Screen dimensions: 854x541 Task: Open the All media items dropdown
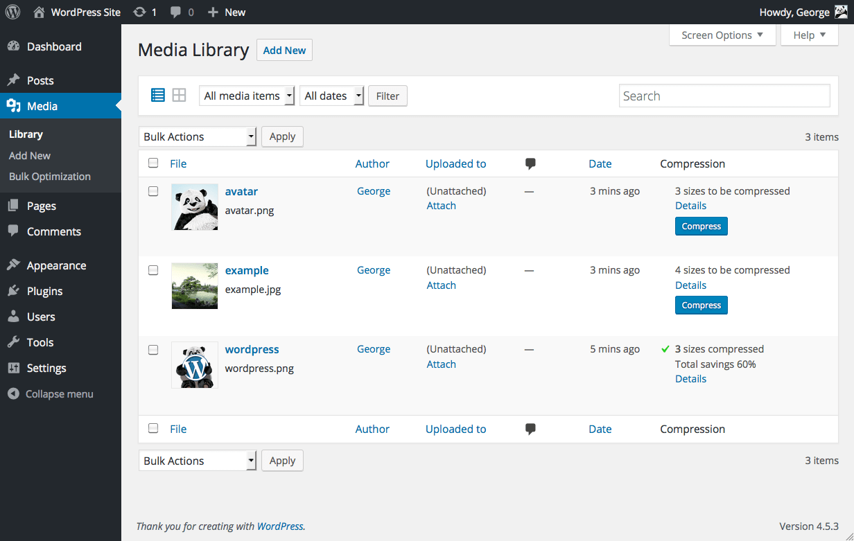[x=247, y=96]
